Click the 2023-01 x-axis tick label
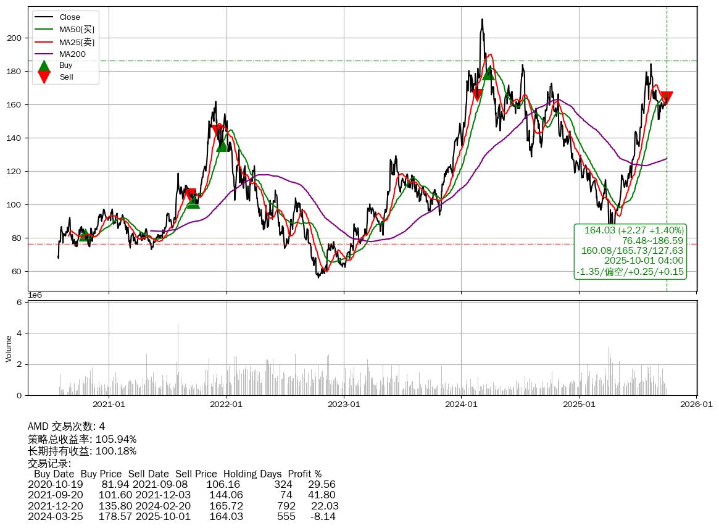The height and width of the screenshot is (528, 719). [x=344, y=405]
